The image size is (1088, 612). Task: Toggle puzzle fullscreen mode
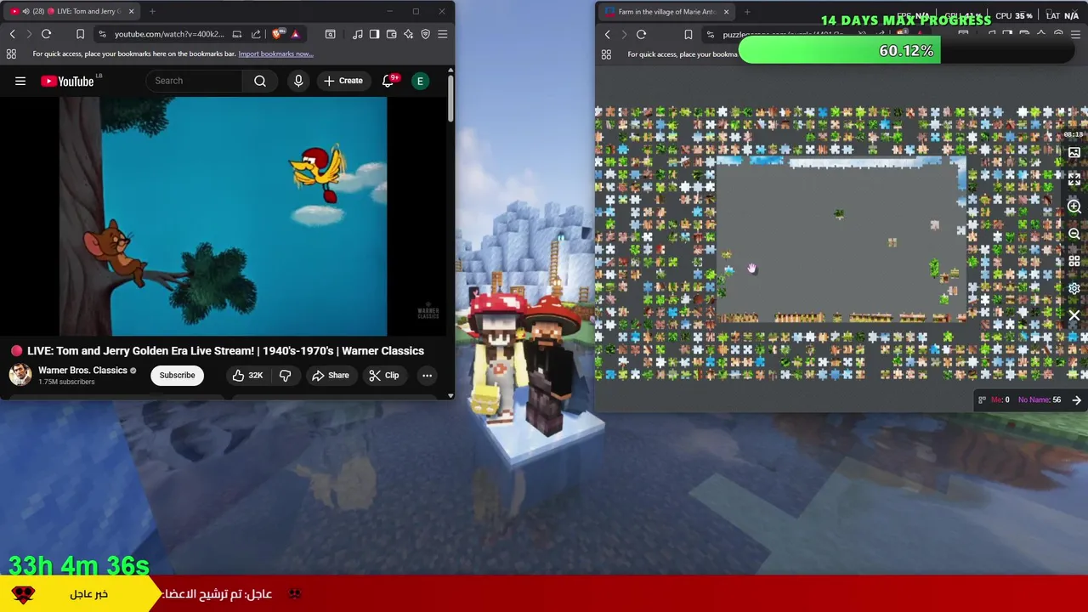click(1074, 179)
